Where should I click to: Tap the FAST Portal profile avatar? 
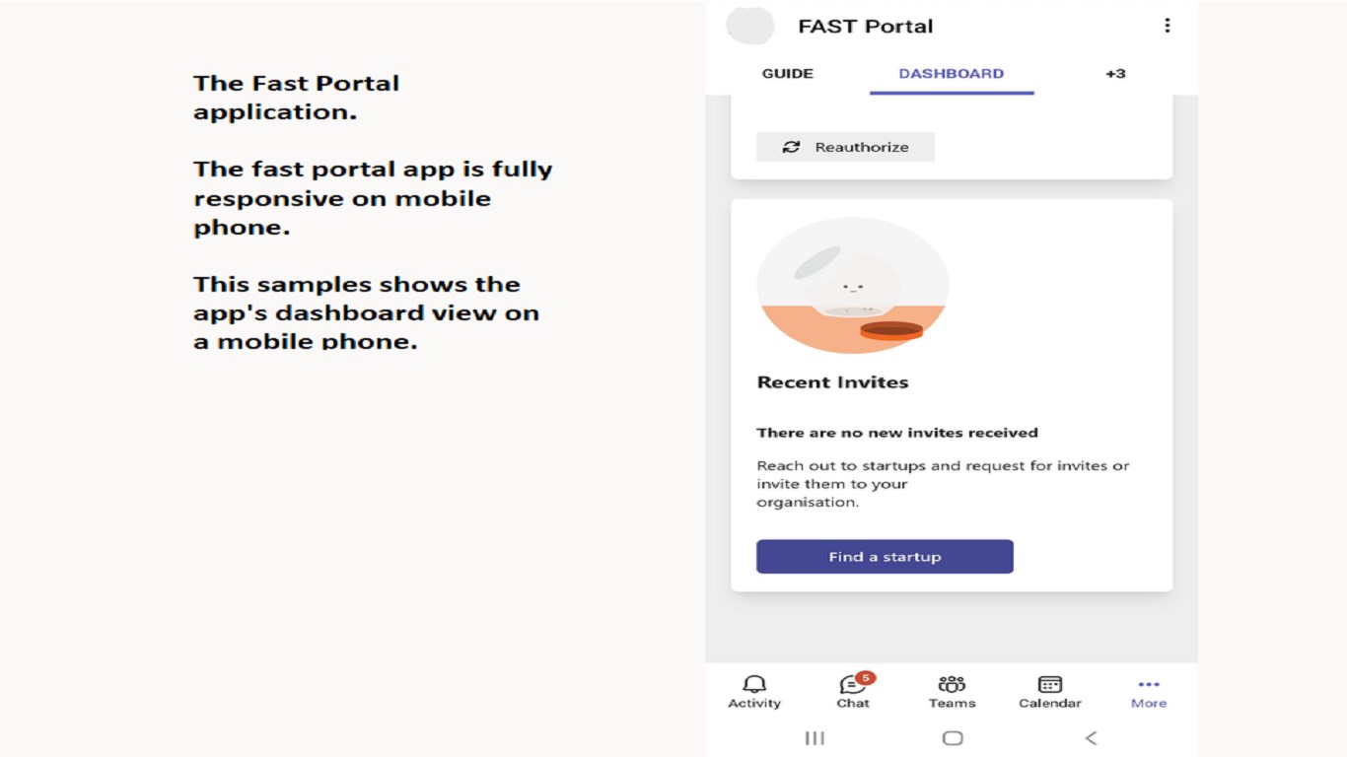pos(750,26)
